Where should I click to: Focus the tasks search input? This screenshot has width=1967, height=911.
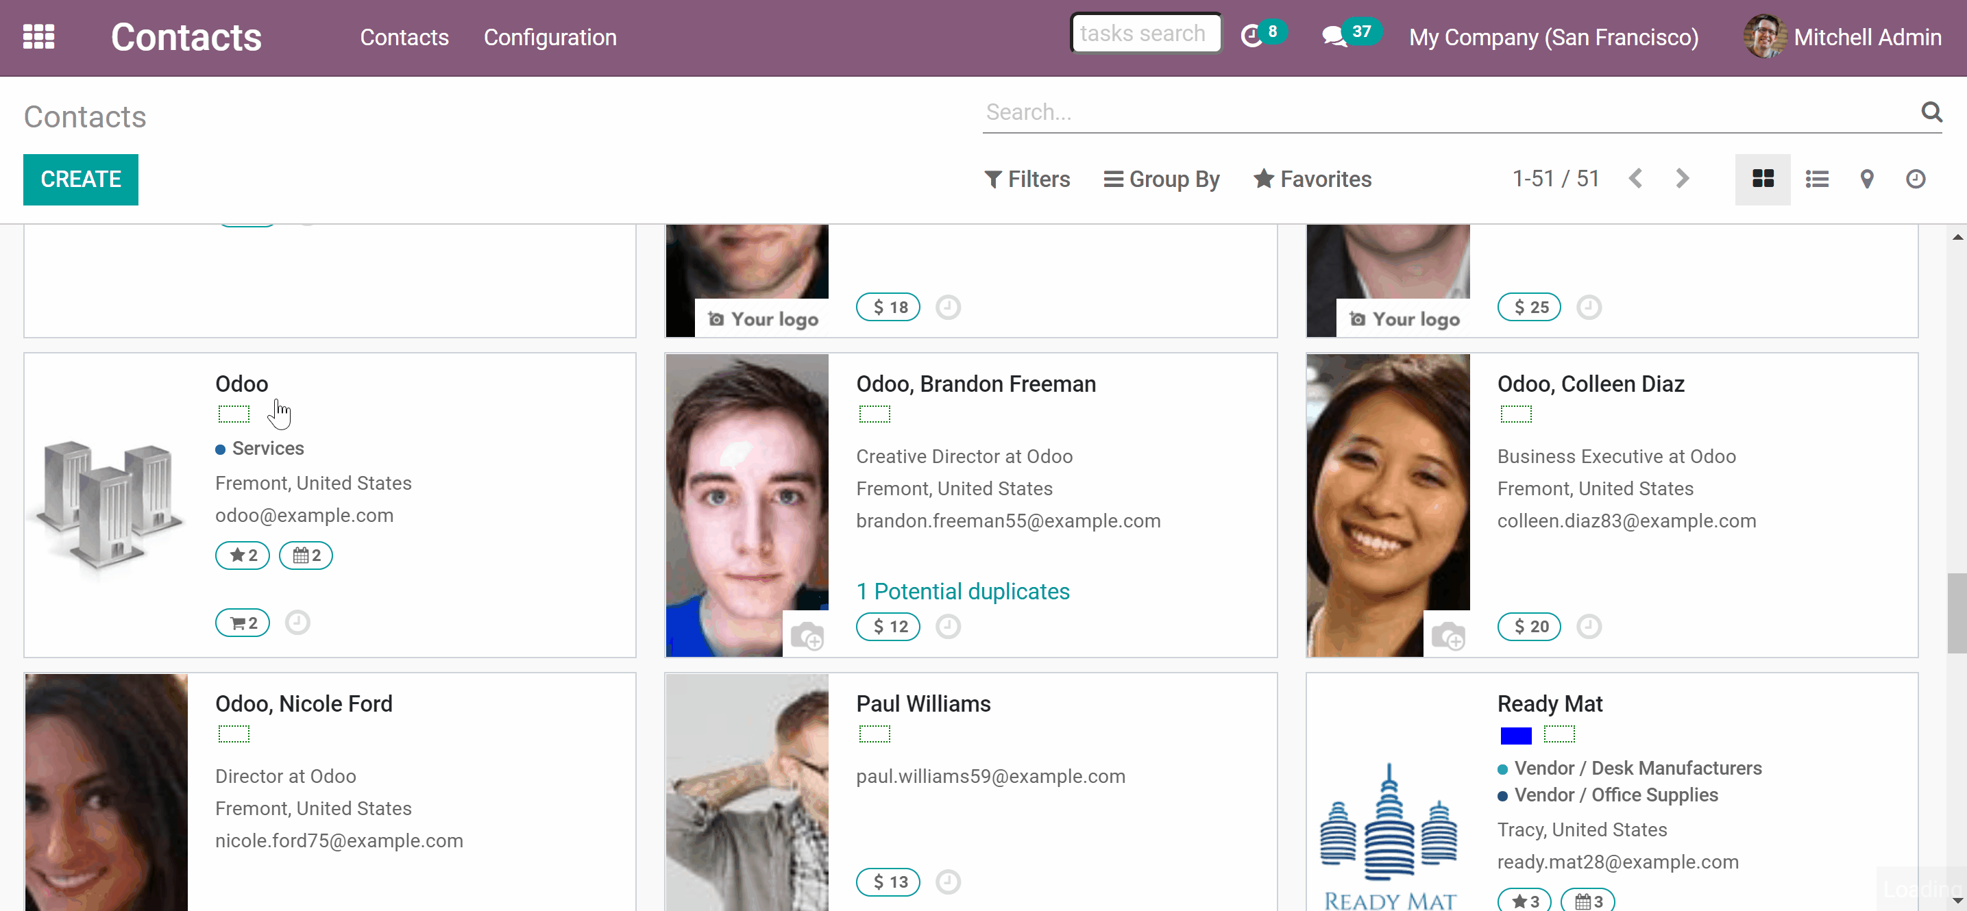coord(1145,34)
